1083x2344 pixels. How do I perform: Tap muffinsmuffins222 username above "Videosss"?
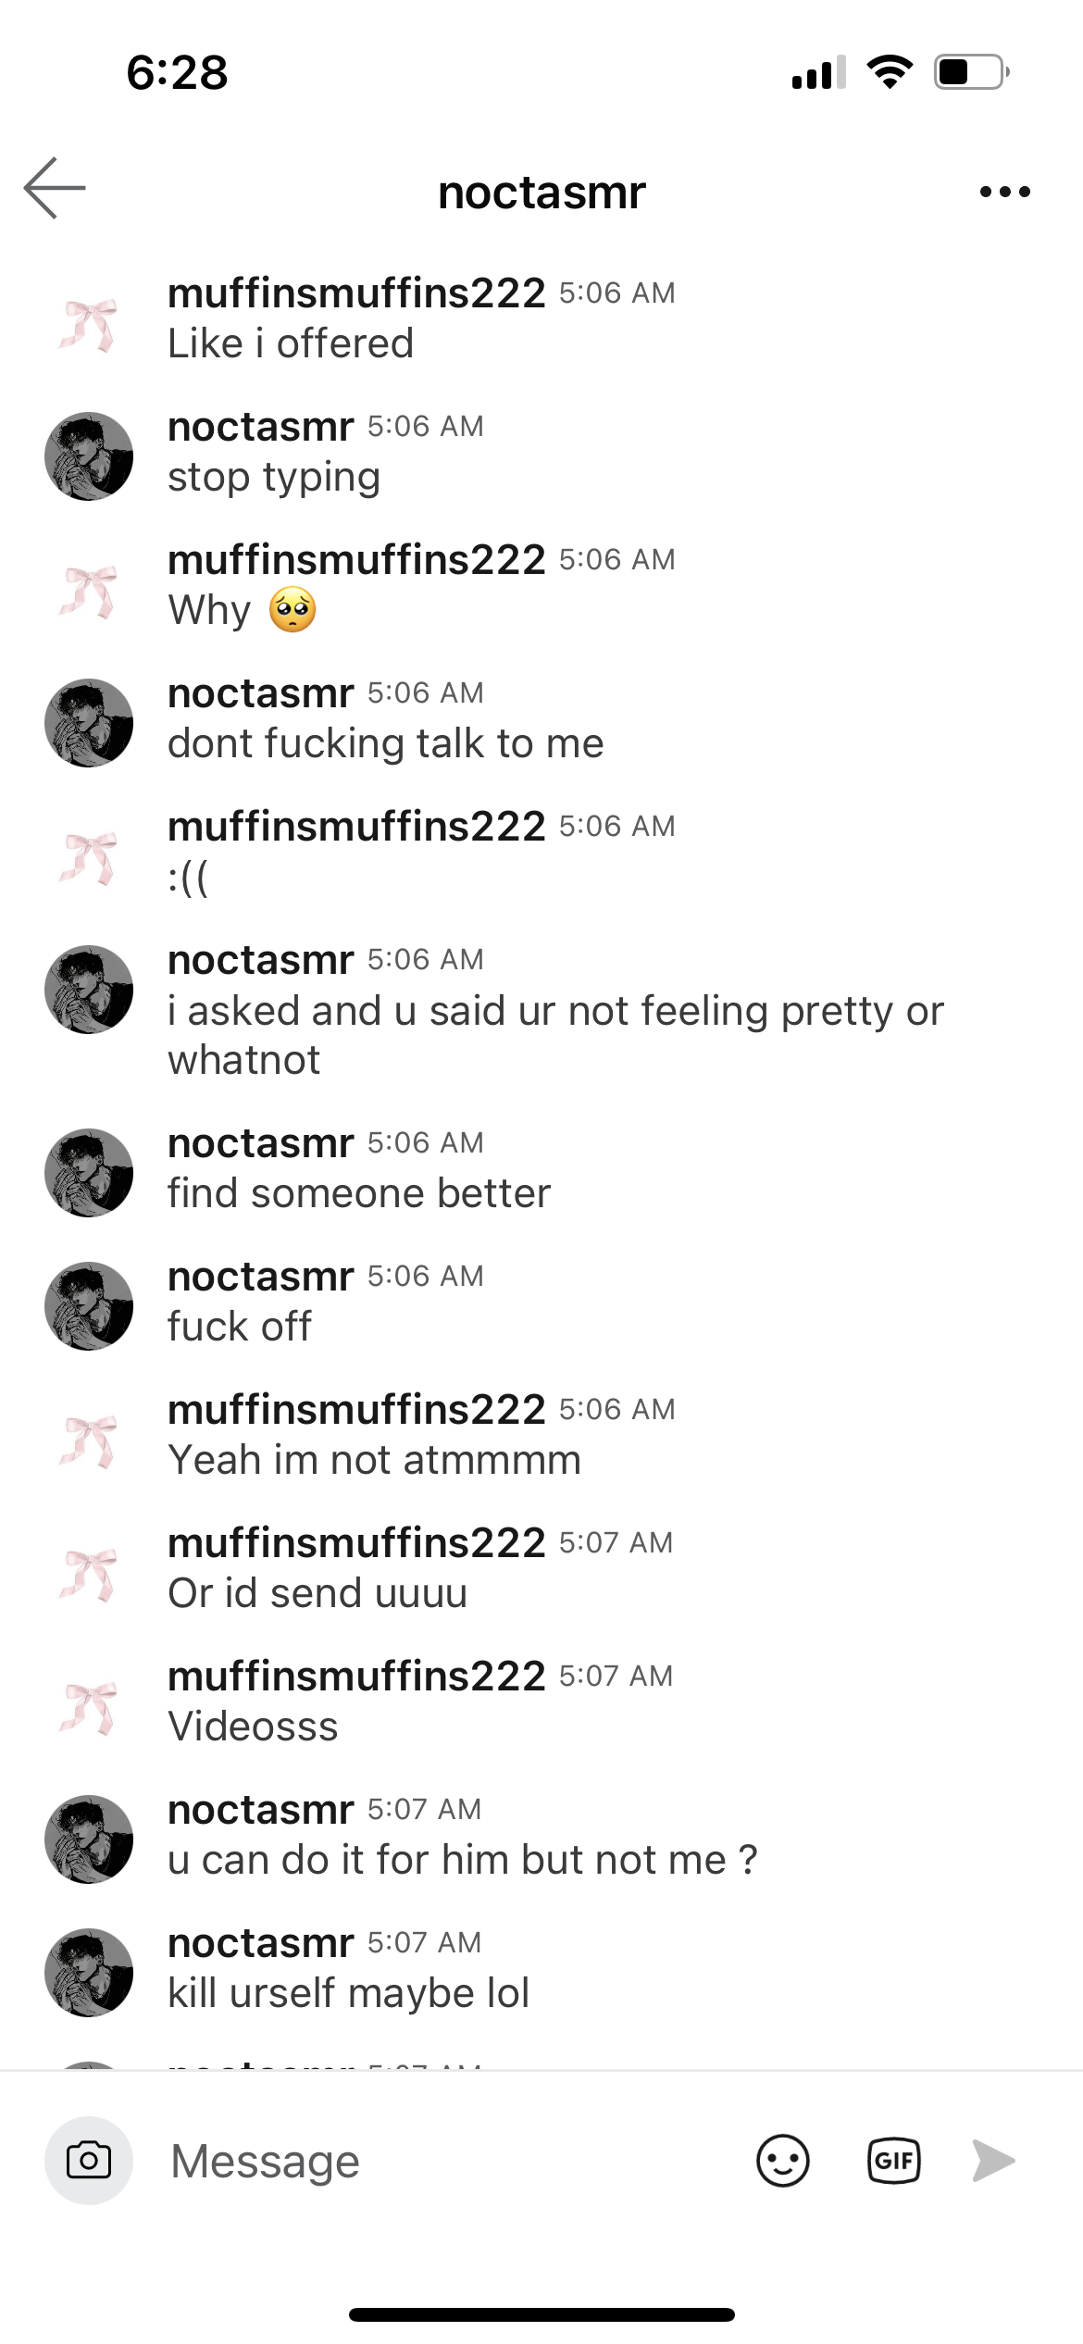point(356,1677)
